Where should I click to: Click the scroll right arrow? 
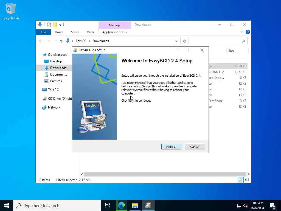(x=248, y=174)
